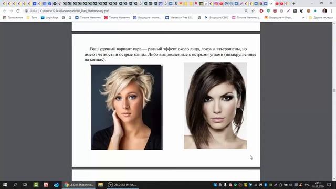This screenshot has height=189, width=336.
Task: Open the green shield extension icon
Action: coord(268,11)
